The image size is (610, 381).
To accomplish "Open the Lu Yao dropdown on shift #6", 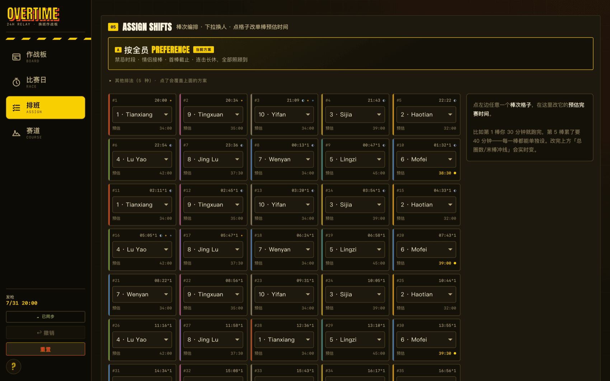I will pos(142,159).
